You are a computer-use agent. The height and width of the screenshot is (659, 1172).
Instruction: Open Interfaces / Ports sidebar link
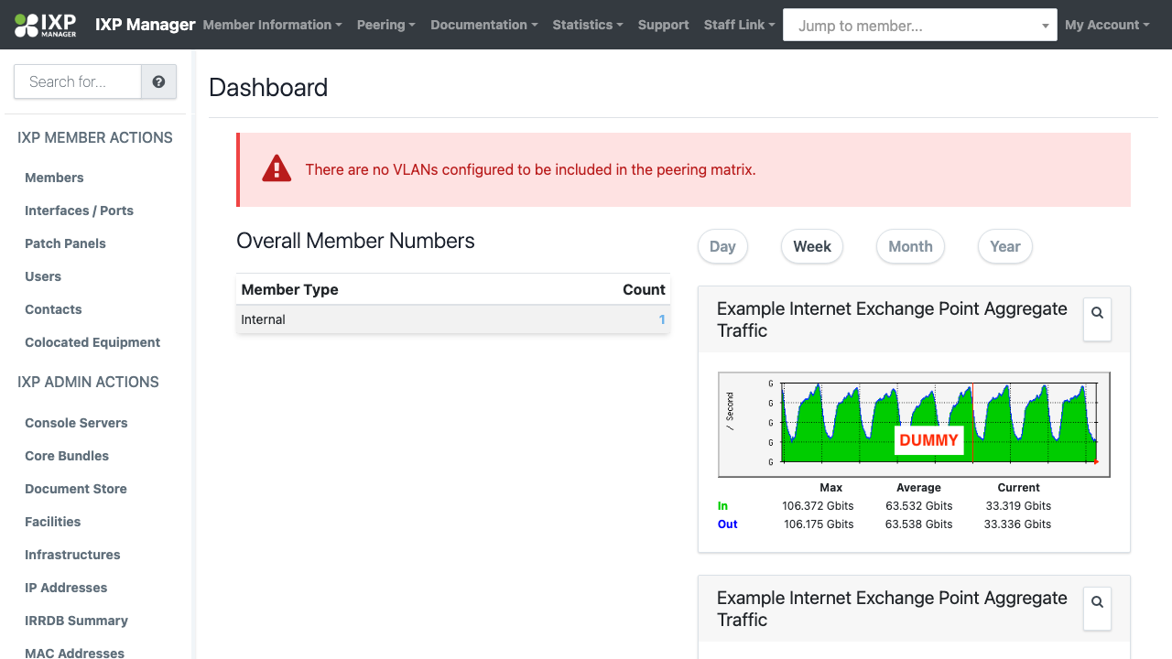(x=79, y=211)
